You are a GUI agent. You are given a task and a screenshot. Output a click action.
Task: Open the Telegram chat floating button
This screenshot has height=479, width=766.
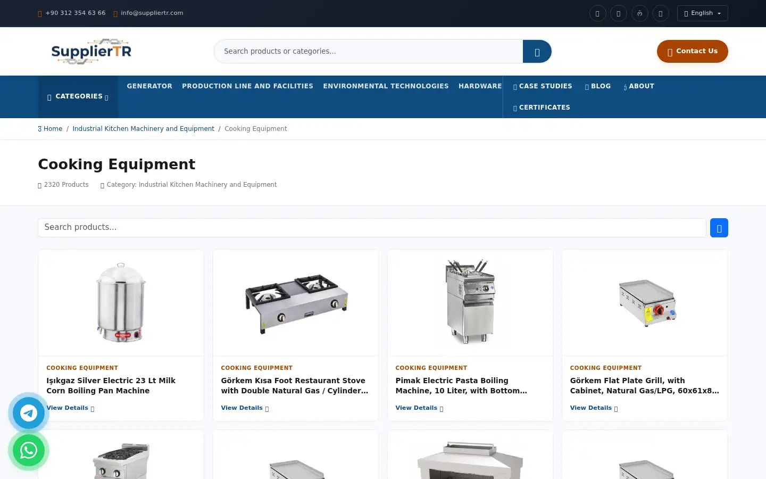coord(29,413)
